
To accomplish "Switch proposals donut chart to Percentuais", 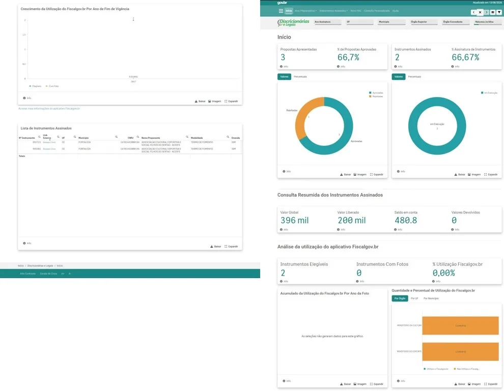I will [300, 77].
